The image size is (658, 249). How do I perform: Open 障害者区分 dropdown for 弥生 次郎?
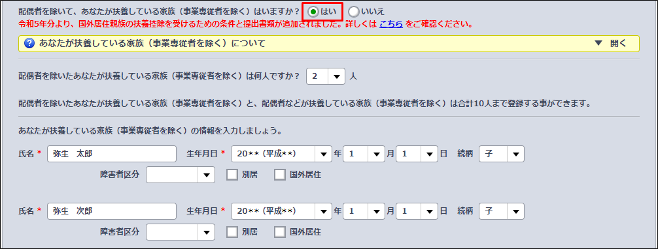(x=181, y=232)
